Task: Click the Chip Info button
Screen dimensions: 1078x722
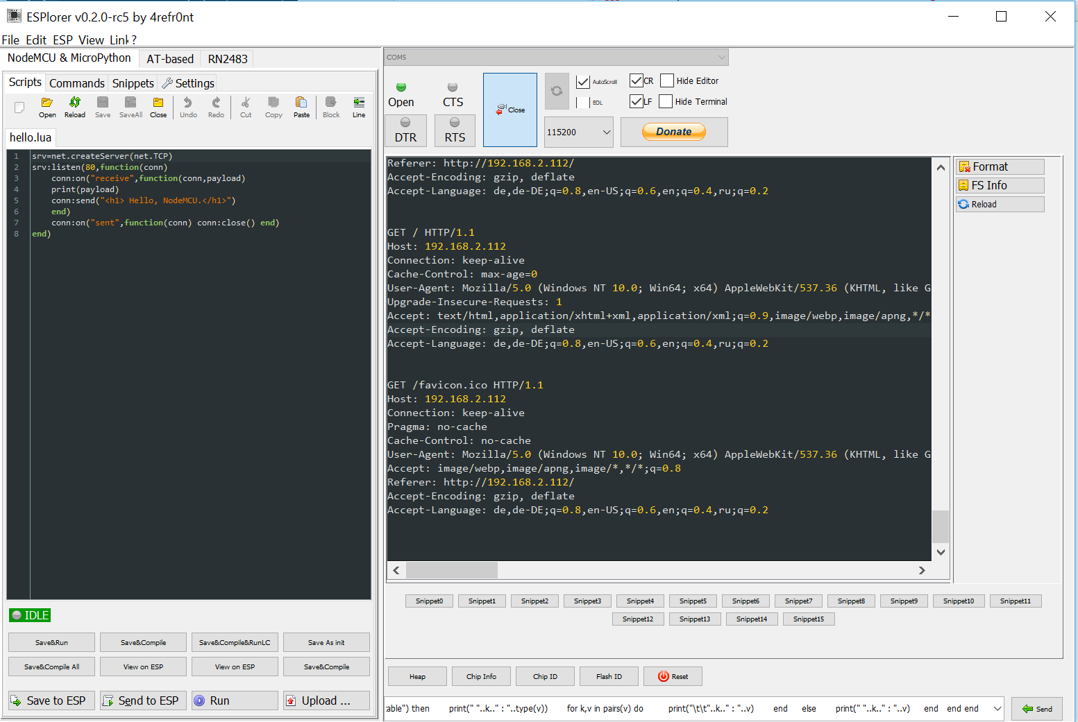Action: pyautogui.click(x=481, y=676)
